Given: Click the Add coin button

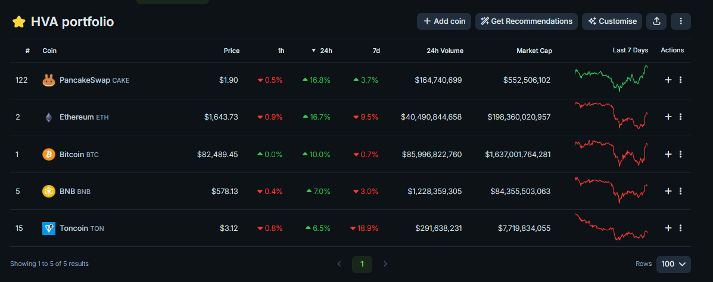Looking at the screenshot, I should point(444,21).
